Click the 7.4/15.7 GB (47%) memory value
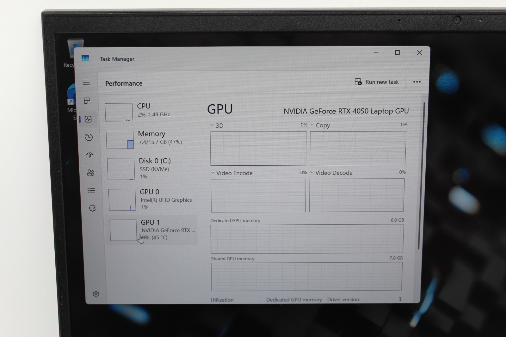This screenshot has width=506, height=337. coord(160,142)
